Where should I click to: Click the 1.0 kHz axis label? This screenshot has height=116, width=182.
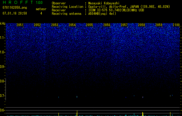pos(2,52)
